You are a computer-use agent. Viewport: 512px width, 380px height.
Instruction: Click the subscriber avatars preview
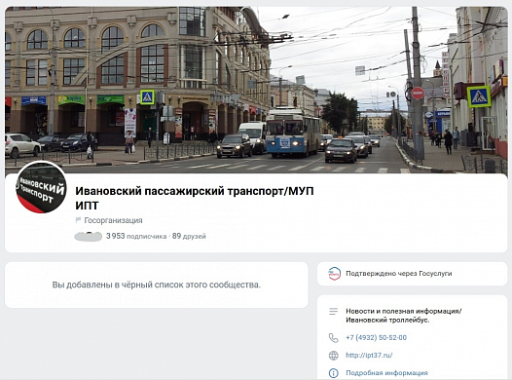point(89,236)
